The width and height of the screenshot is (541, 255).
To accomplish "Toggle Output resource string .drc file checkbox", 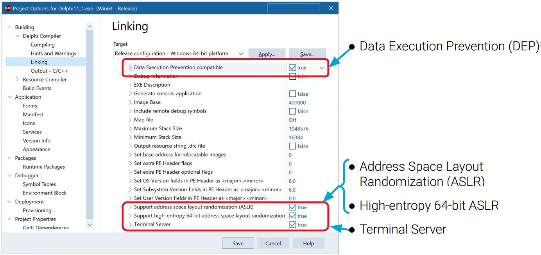I will click(x=293, y=146).
